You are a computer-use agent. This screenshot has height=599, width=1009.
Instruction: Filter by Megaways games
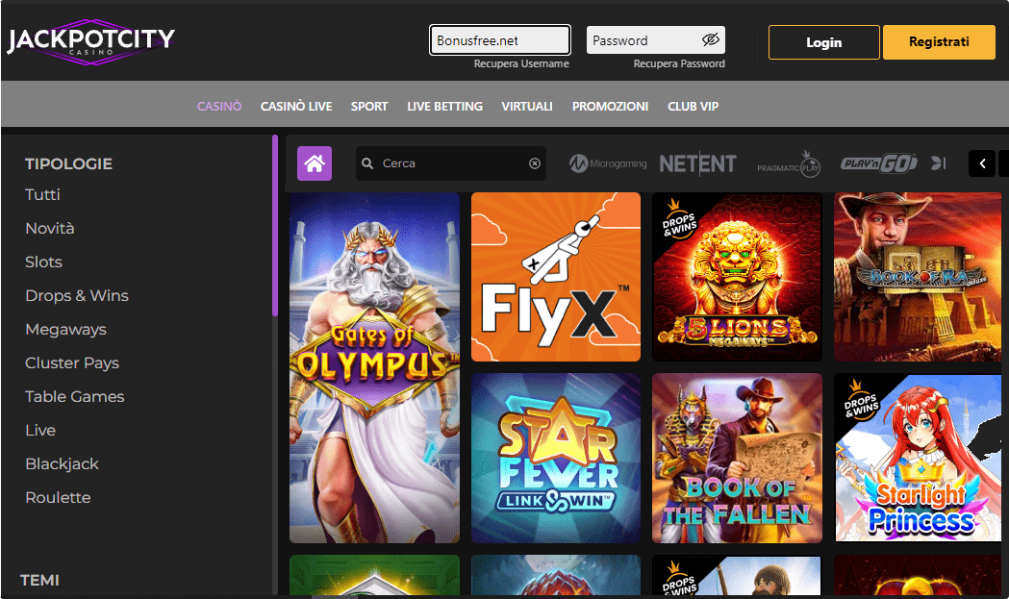pos(65,330)
